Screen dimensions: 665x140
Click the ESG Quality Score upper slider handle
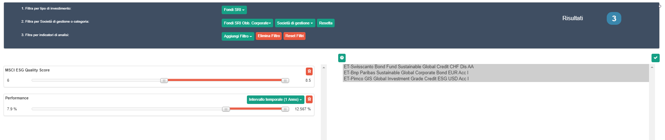click(x=285, y=81)
